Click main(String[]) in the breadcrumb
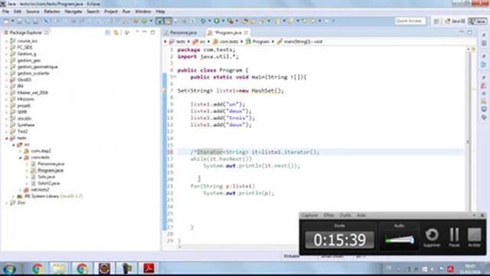 (303, 41)
